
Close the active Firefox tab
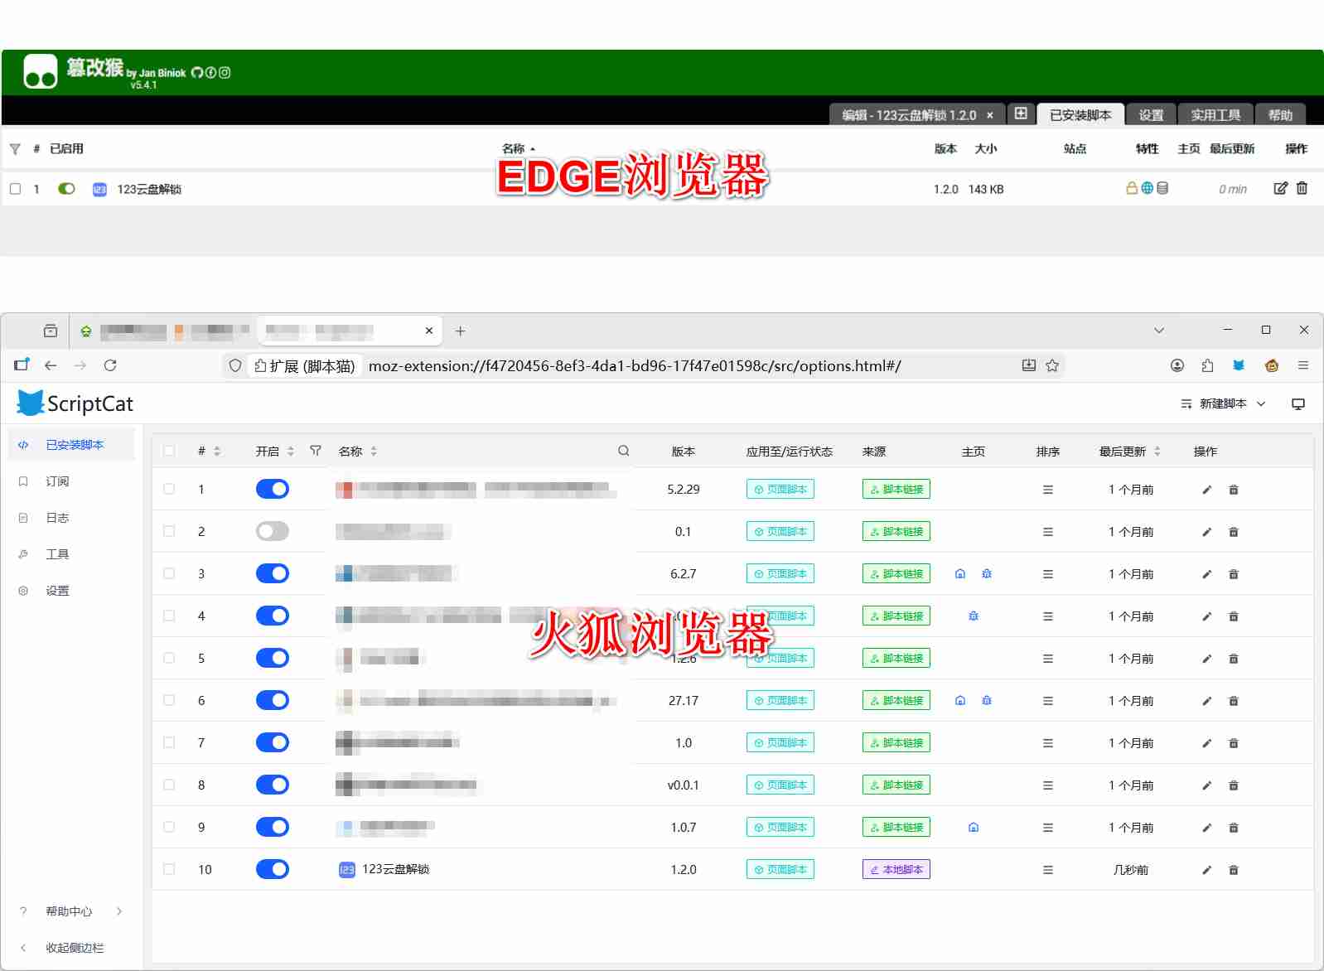click(x=429, y=331)
